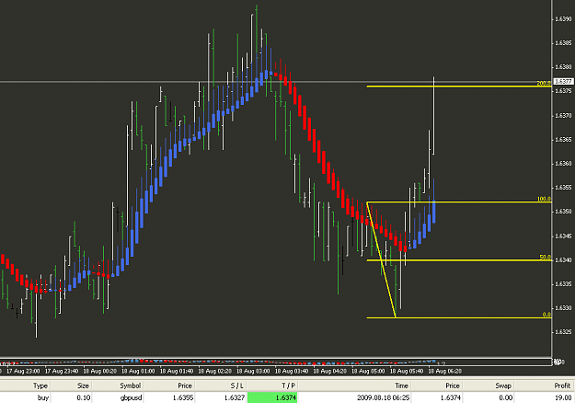Click the open price 1.6355 cell

pos(182,397)
